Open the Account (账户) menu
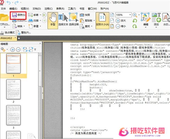Viewport: 170px width, 139px height. tap(105, 9)
